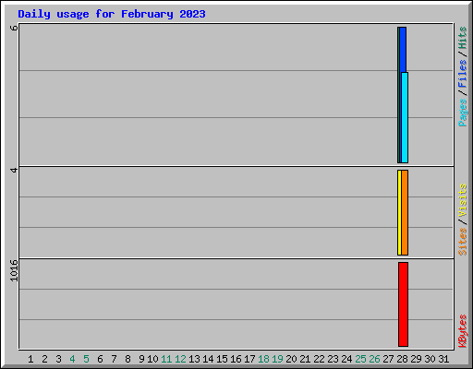
Task: Click the cyan 'Pages' legend label
Action: pos(463,113)
